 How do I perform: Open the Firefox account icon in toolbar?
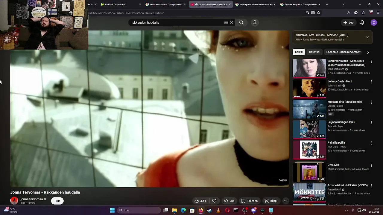click(x=356, y=13)
